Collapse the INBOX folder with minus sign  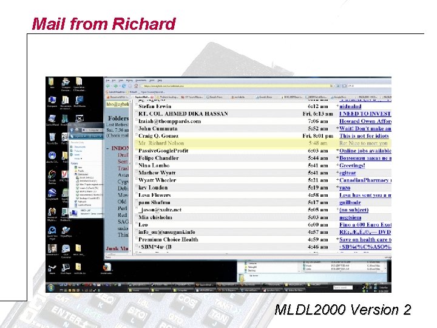[107, 148]
